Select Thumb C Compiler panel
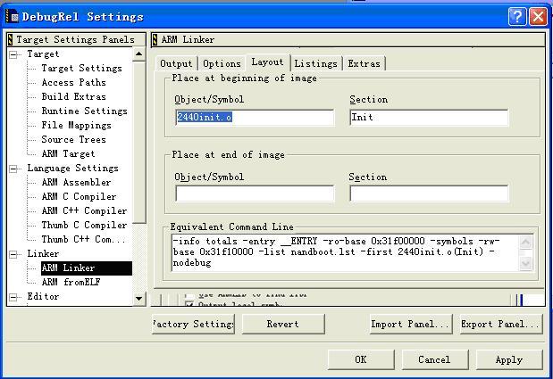This screenshot has height=379, width=553. [84, 225]
